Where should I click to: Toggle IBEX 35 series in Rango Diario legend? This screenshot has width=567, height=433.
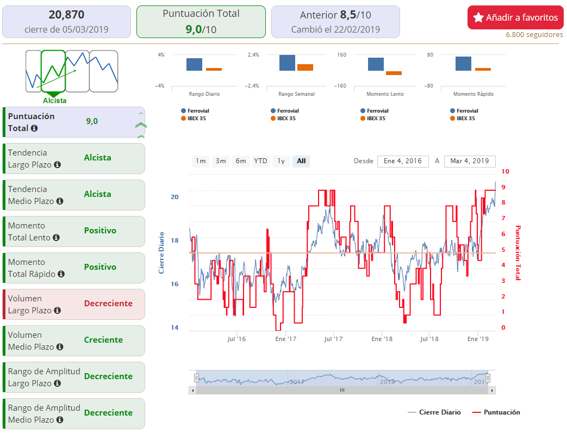(194, 118)
